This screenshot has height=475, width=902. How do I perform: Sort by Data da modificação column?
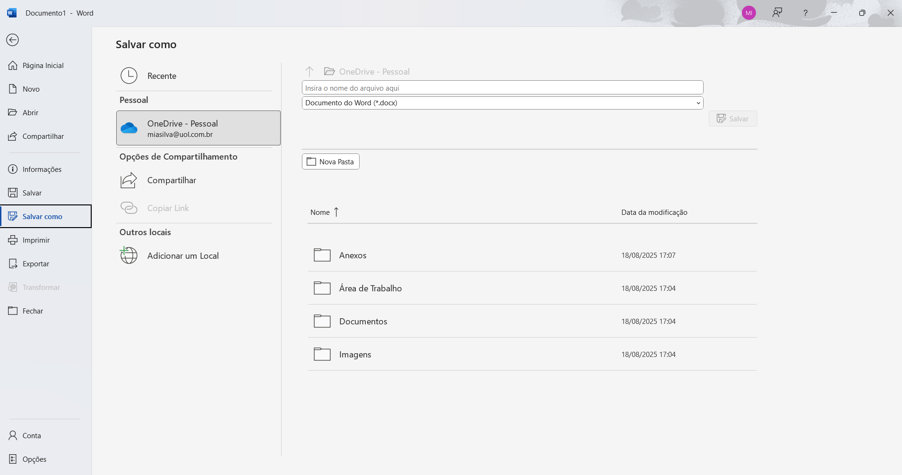point(654,212)
